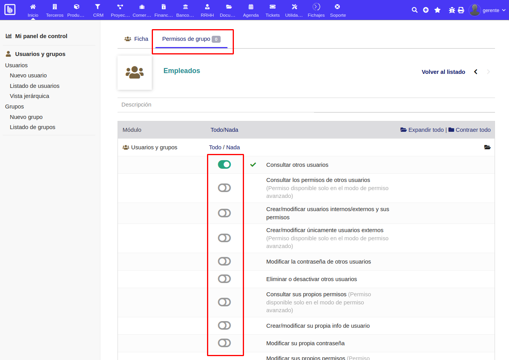This screenshot has width=509, height=360.
Task: Click the 'Volver al listado' link
Action: pos(443,72)
